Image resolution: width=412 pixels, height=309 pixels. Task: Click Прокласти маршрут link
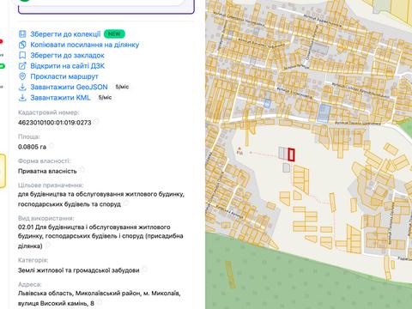pos(64,76)
